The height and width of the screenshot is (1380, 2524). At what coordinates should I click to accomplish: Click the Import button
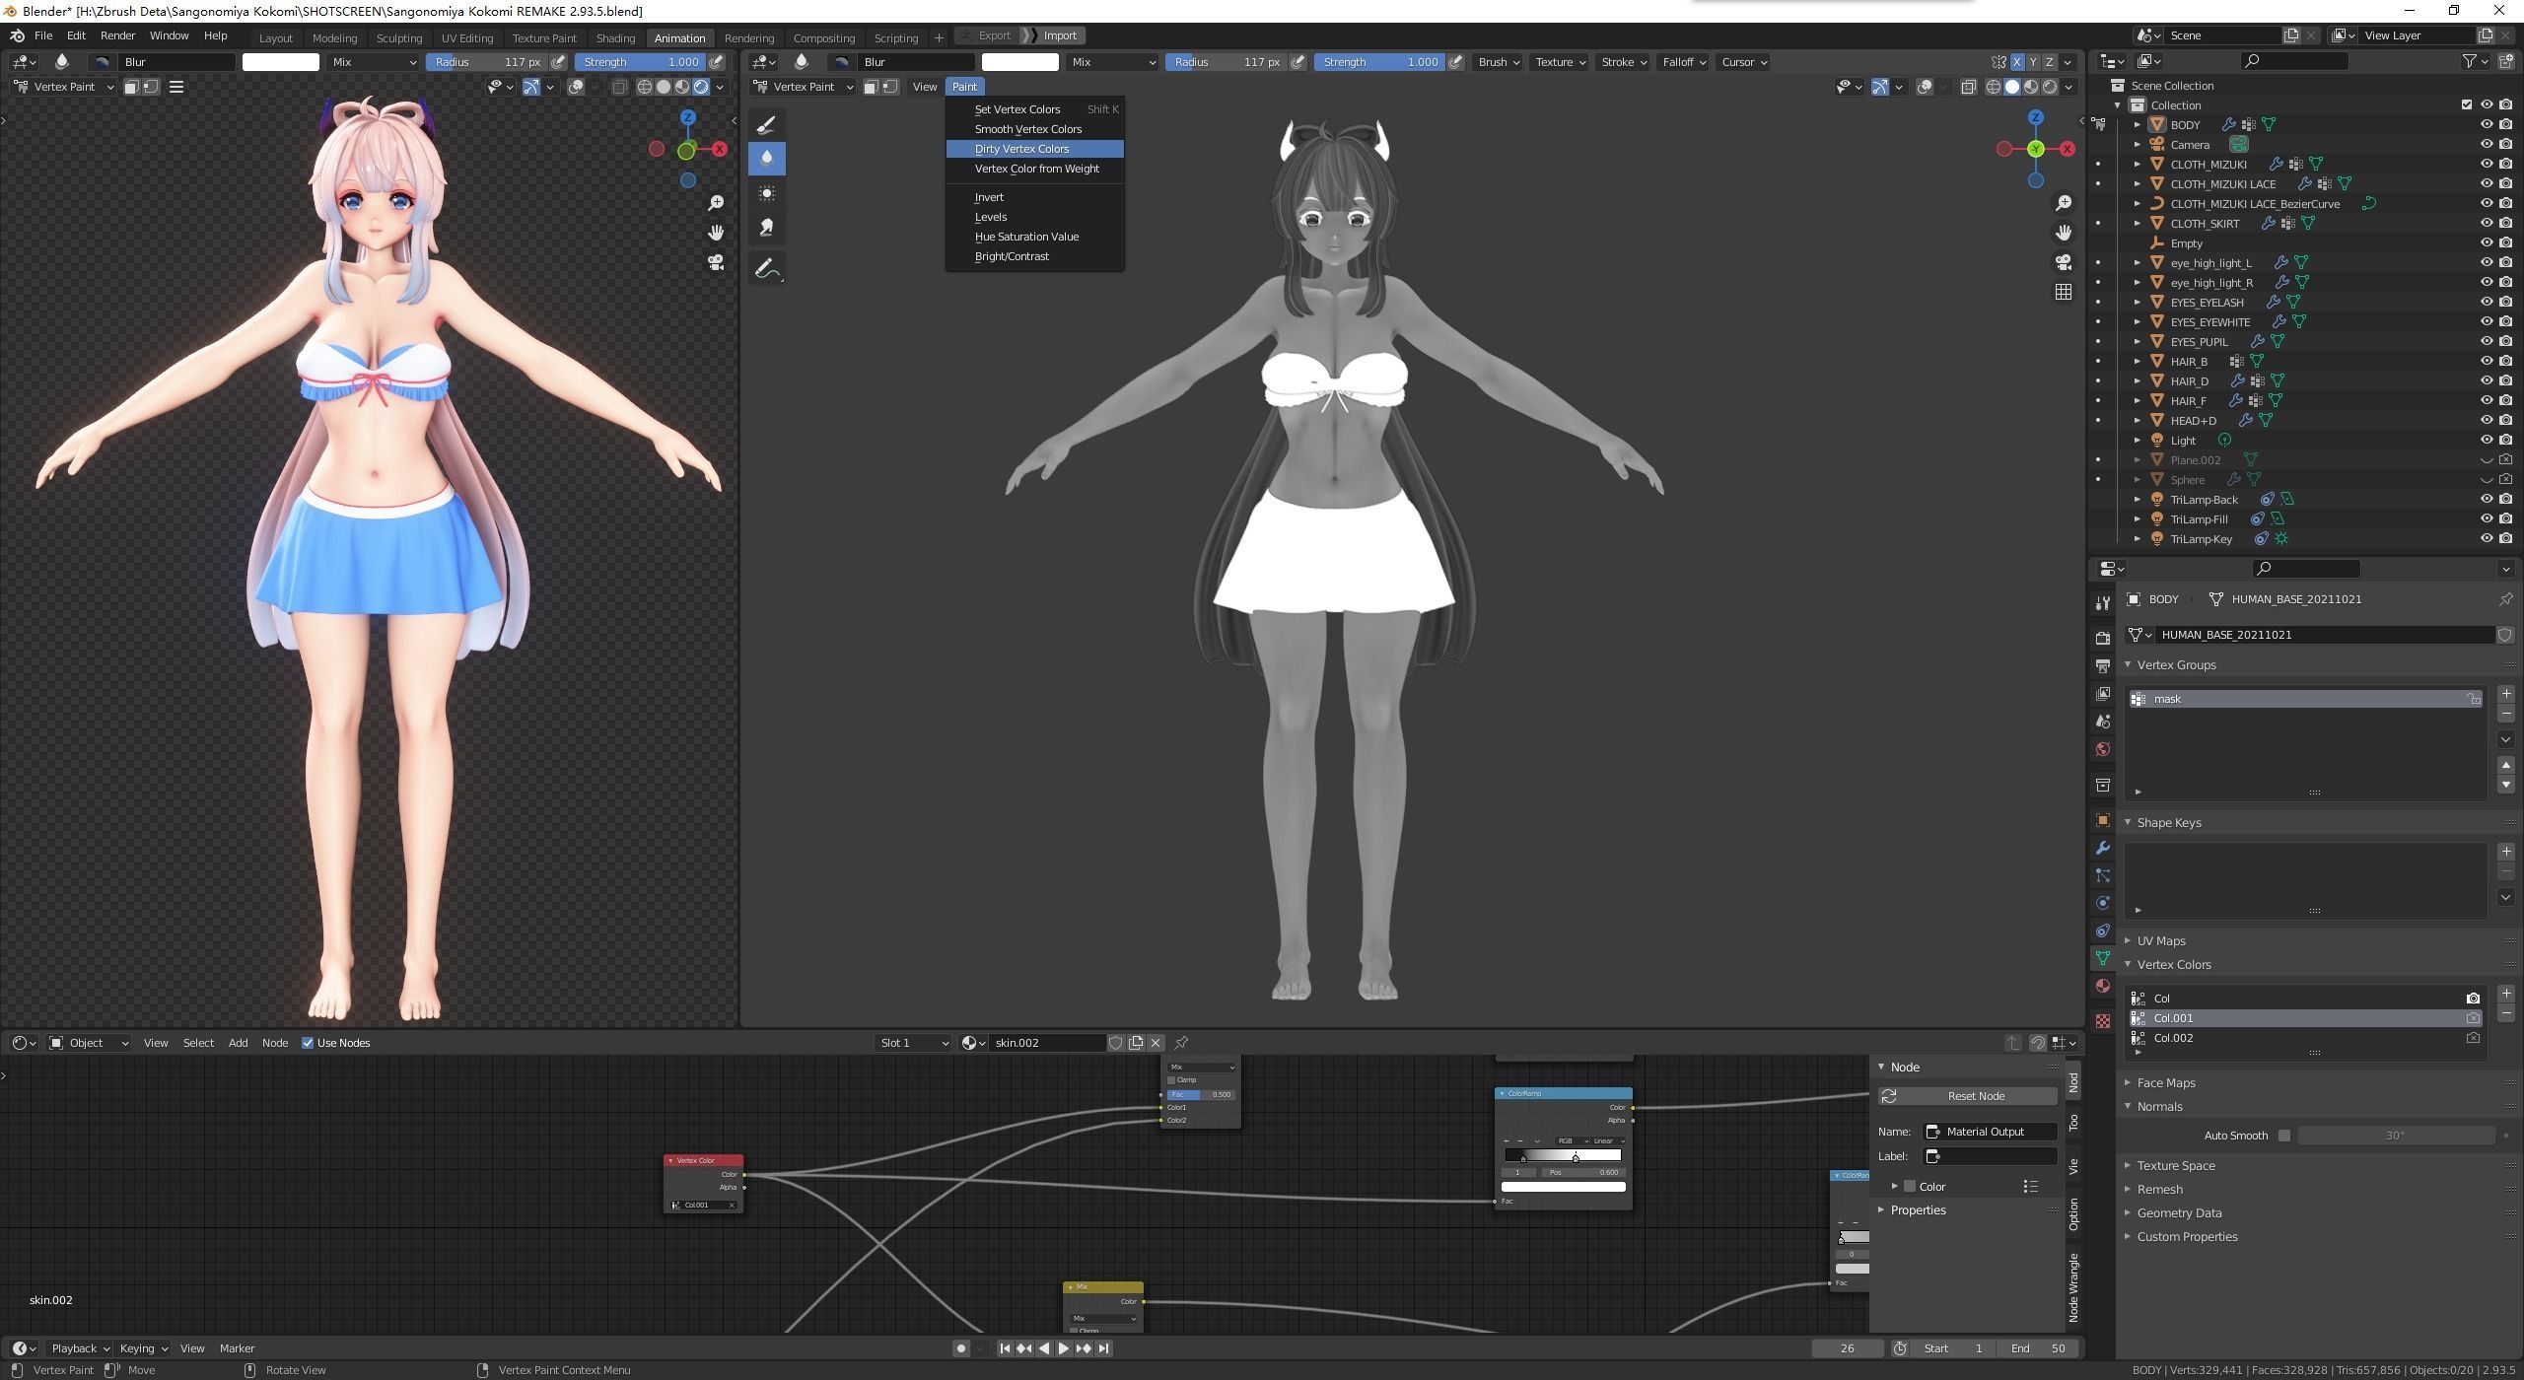point(1060,35)
